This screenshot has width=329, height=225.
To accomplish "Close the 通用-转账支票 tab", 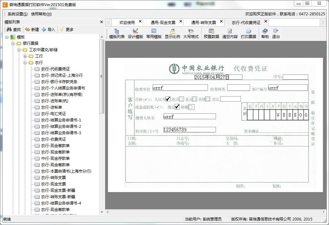I will click(x=221, y=21).
